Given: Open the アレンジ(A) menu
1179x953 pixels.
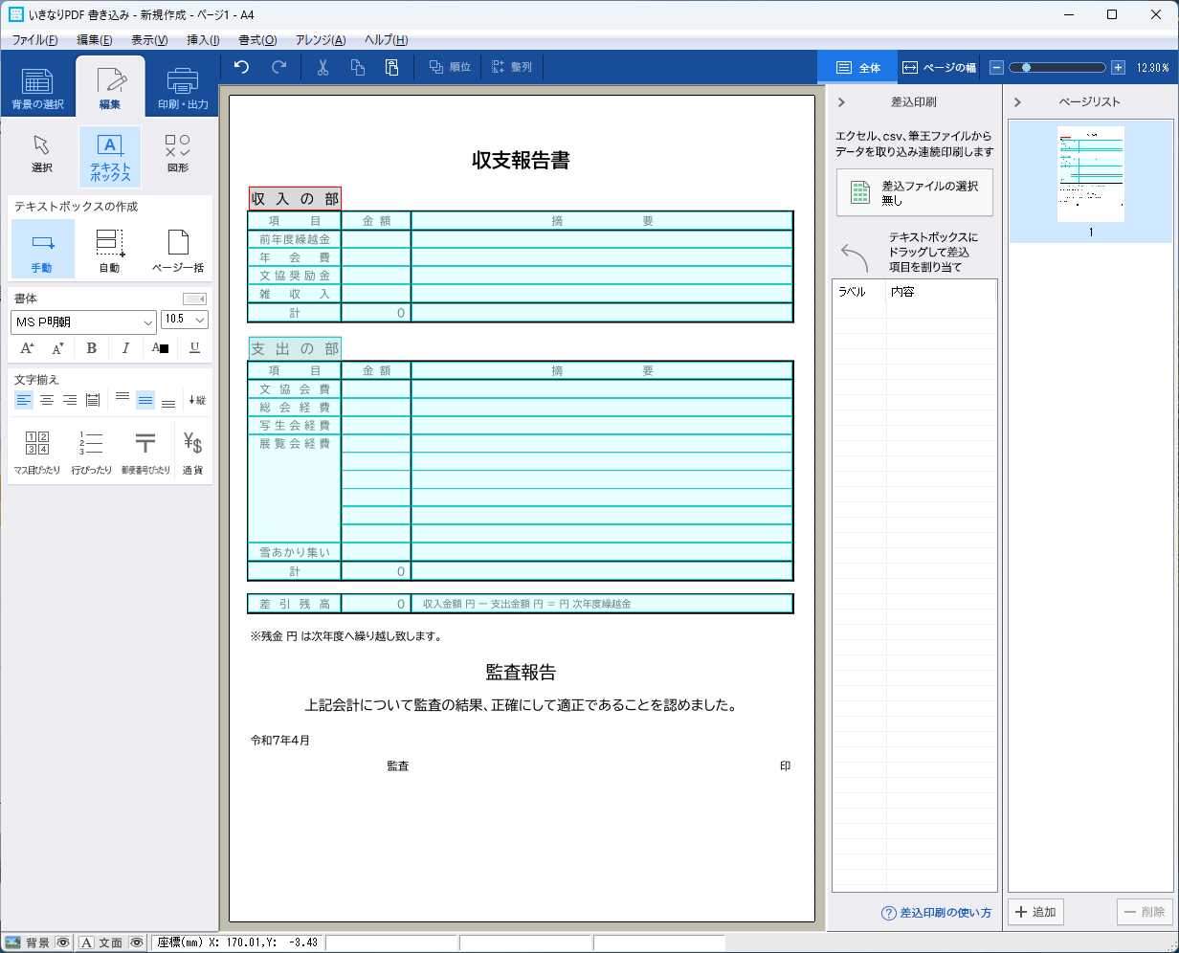Looking at the screenshot, I should (x=321, y=40).
